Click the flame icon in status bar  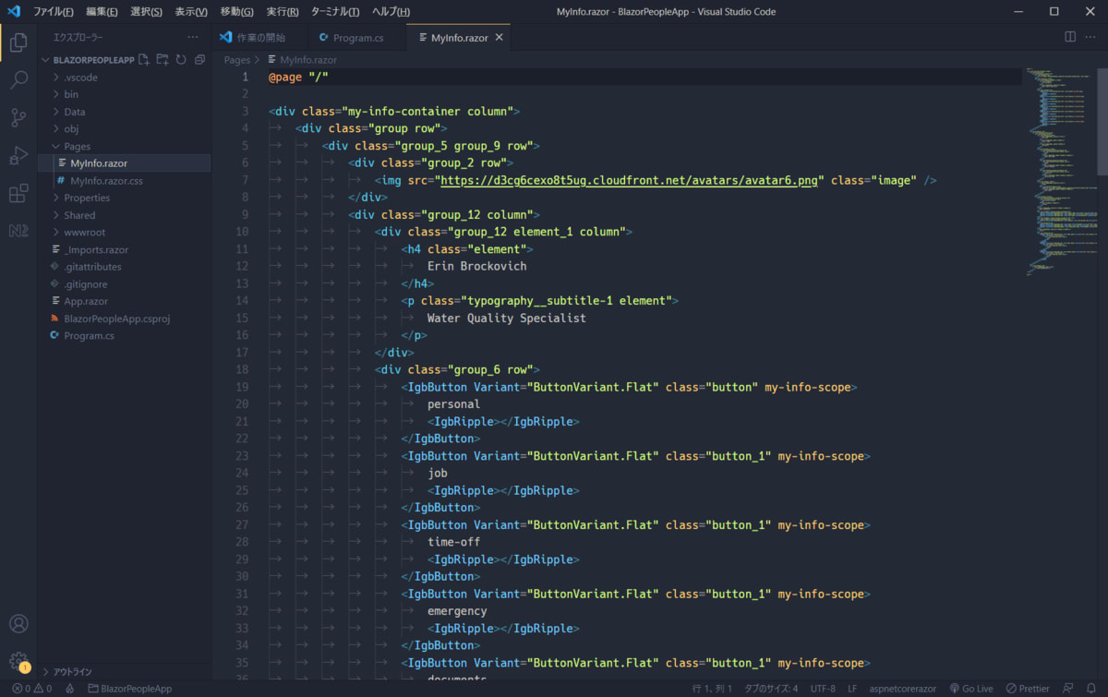70,689
